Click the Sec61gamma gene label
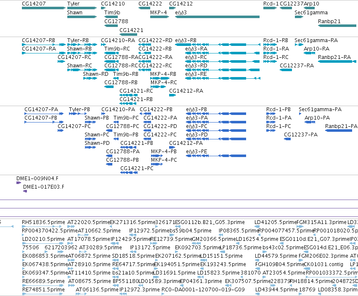 311,13
